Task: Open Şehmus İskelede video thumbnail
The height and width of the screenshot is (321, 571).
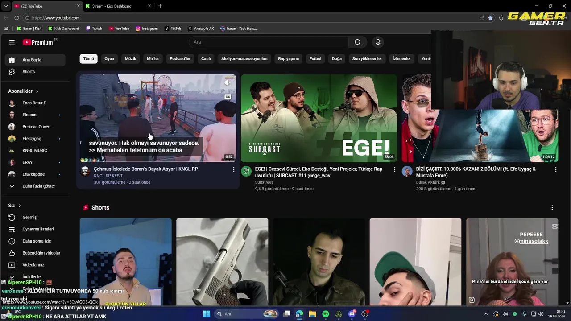Action: tap(158, 118)
